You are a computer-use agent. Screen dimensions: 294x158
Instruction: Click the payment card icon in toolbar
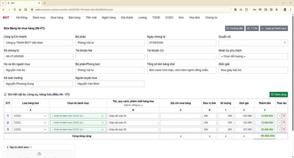point(260,9)
